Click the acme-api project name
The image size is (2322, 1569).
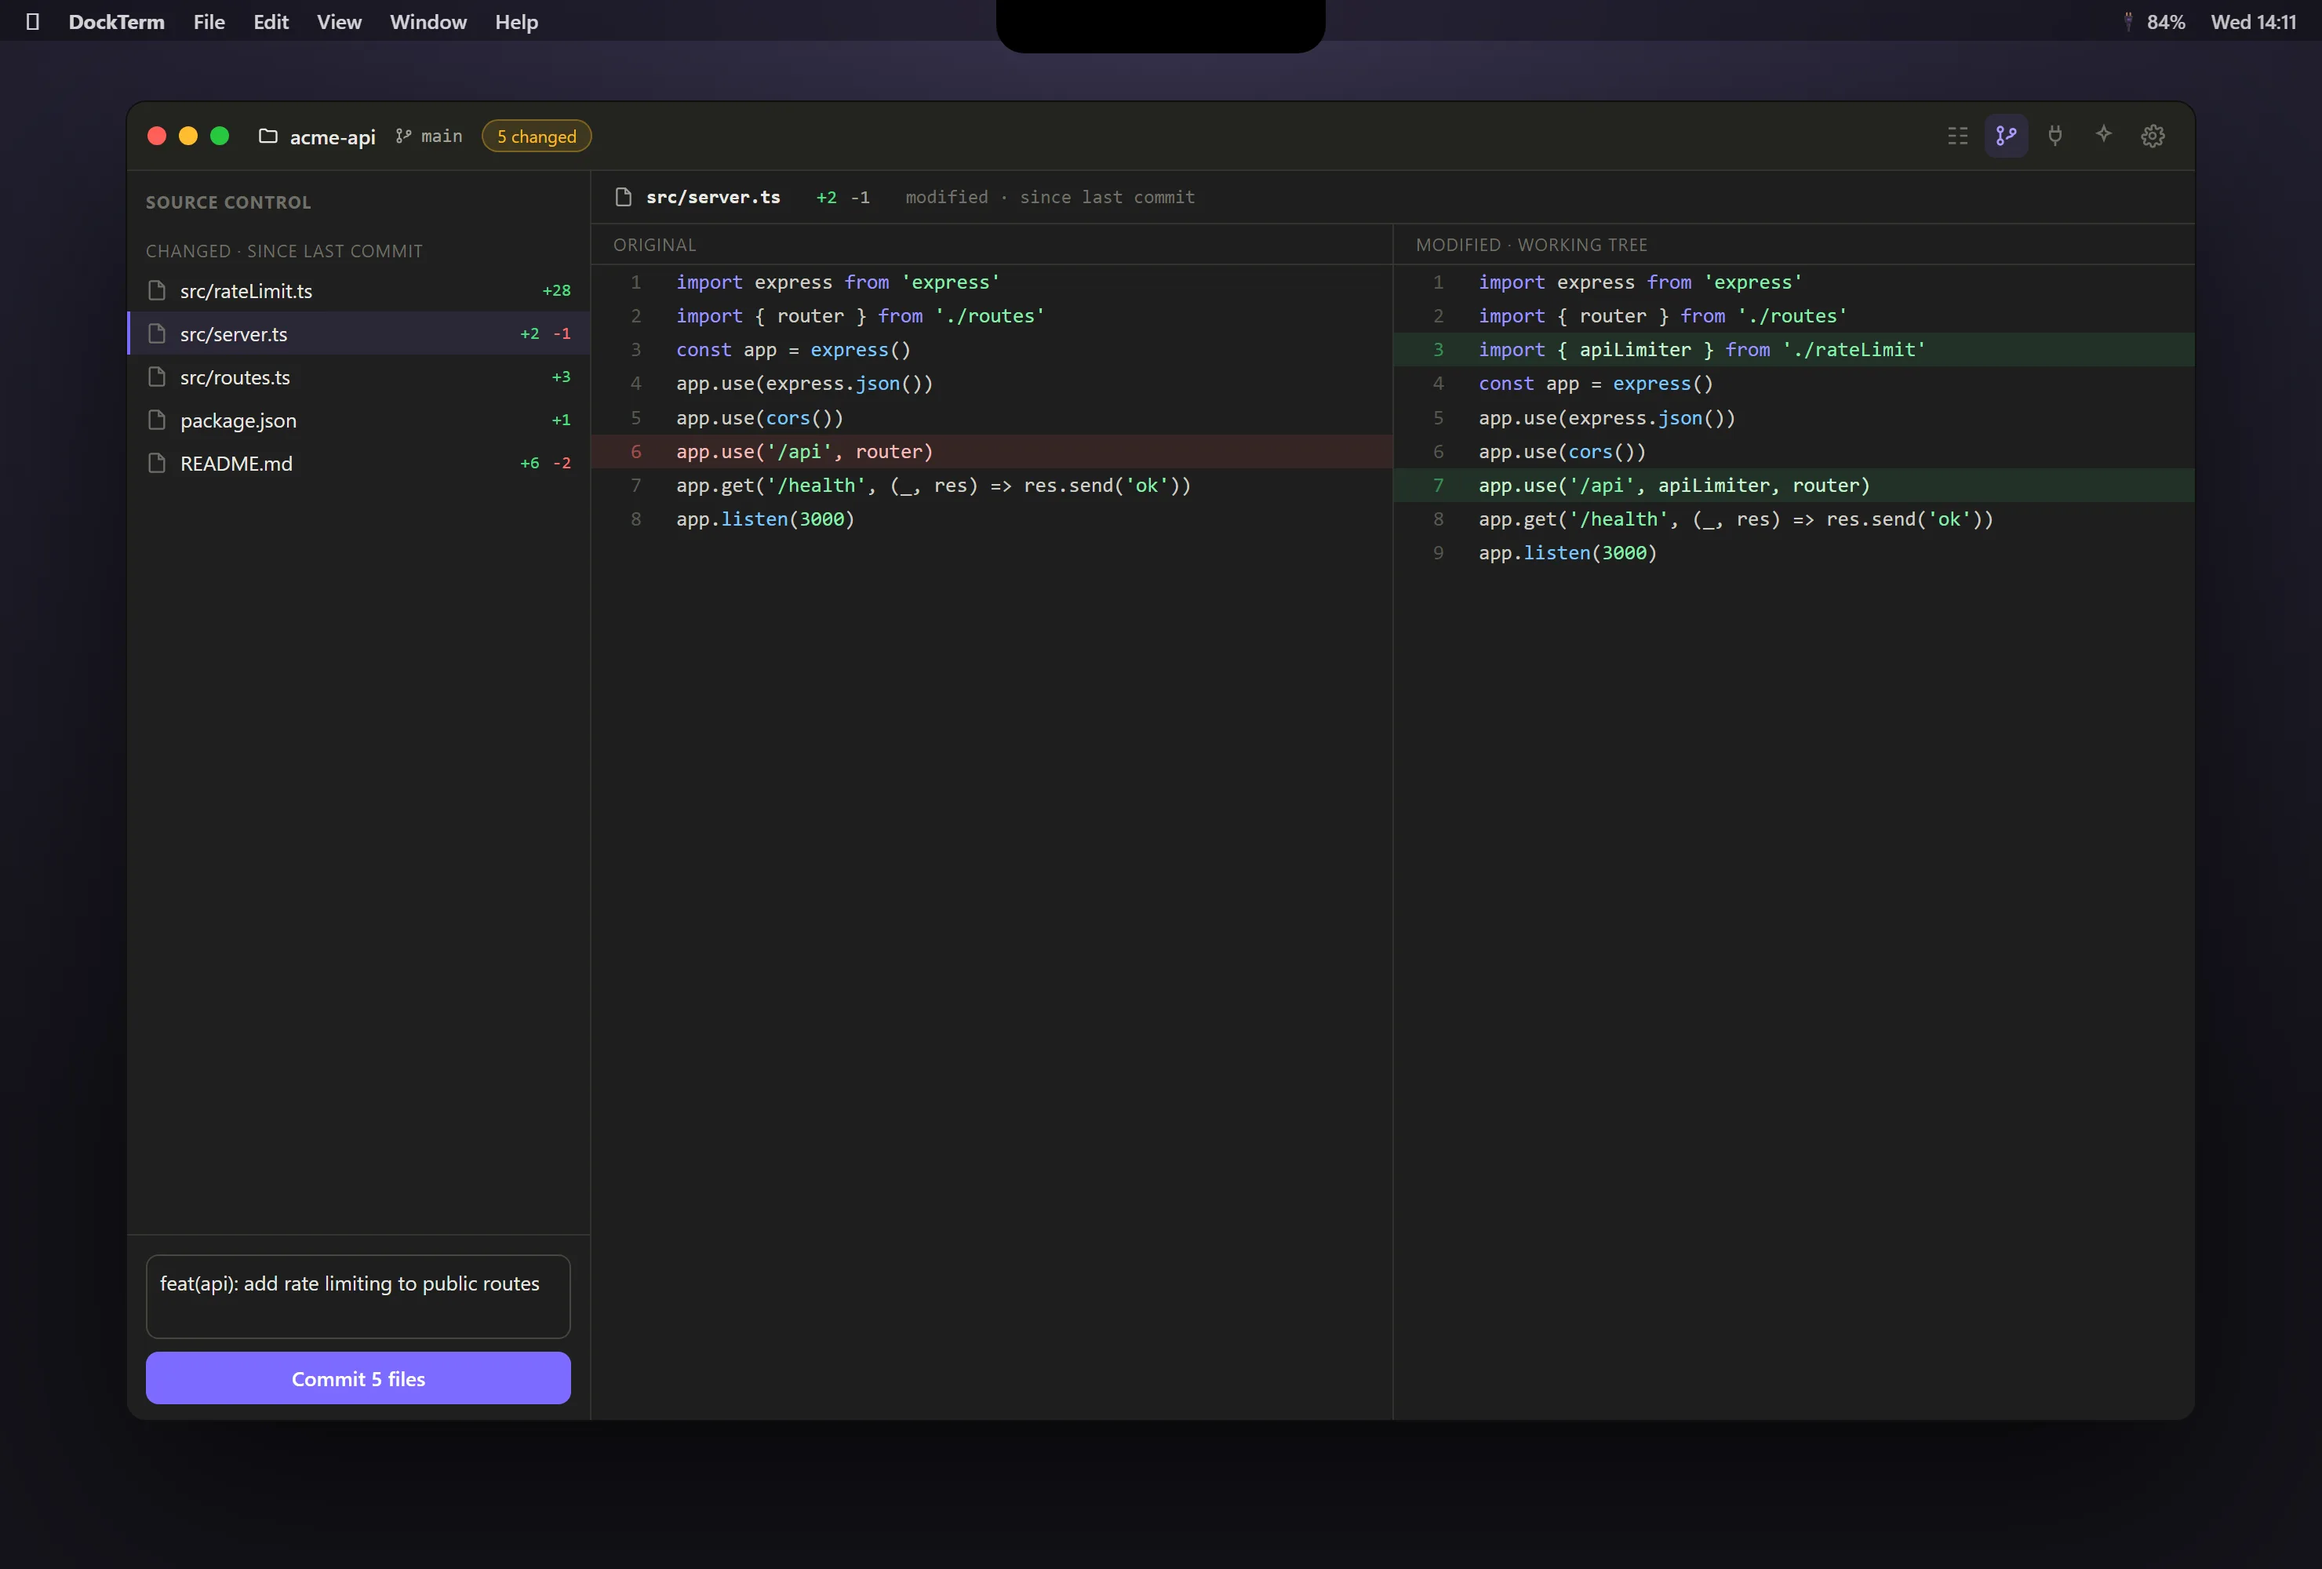(333, 137)
